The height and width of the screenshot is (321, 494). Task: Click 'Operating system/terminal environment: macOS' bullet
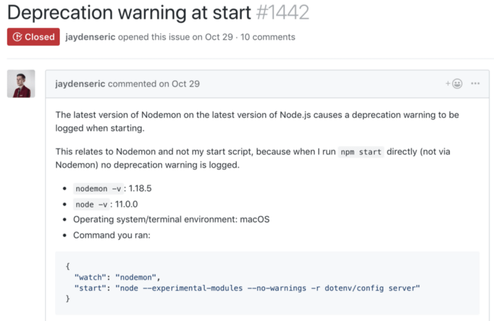pos(172,219)
